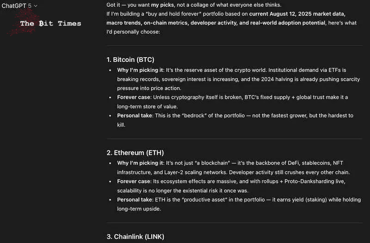Click the bold 'my picks' text
370x243 pixels.
pos(162,5)
